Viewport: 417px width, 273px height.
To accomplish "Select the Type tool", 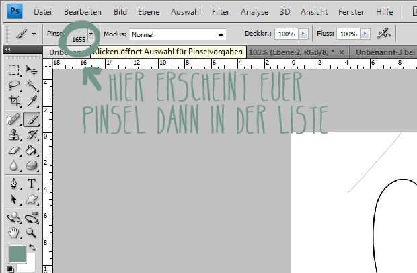I will coord(31,184).
